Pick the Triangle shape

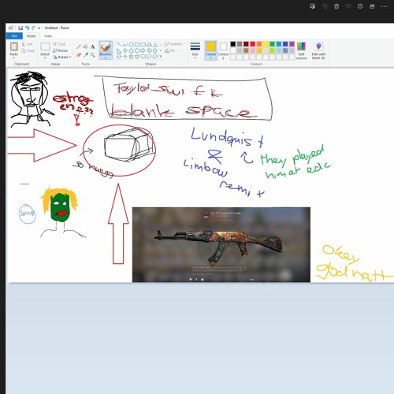pos(155,44)
